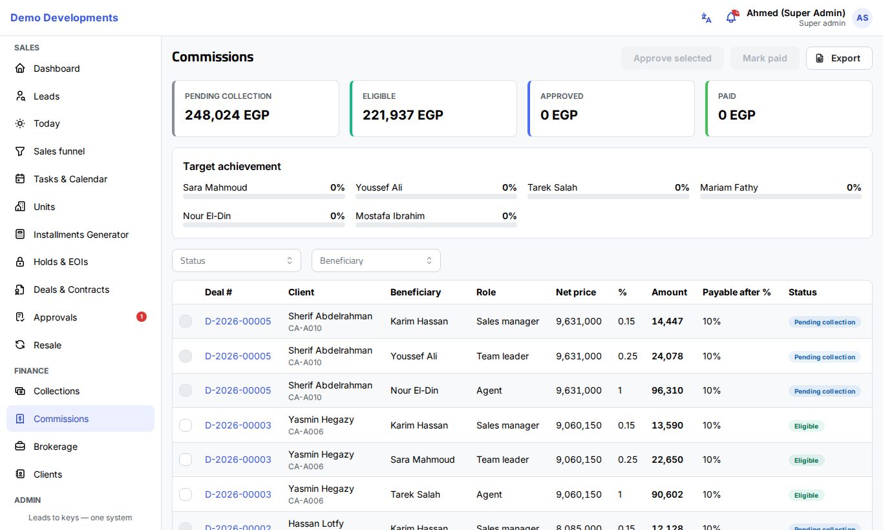This screenshot has width=883, height=530.
Task: Select checkbox for Tarek Salah agent row
Action: tap(186, 494)
